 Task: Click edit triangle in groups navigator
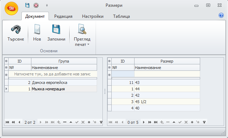click(x=71, y=122)
